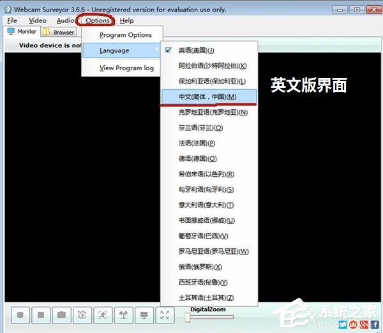
Task: Open the File menu
Action: click(12, 20)
